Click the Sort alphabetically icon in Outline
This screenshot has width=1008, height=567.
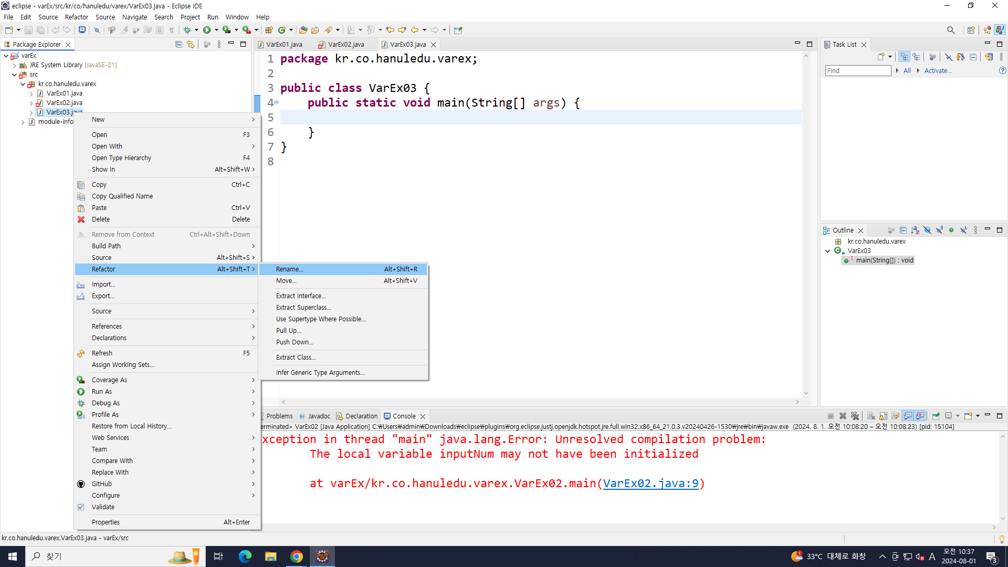click(915, 230)
